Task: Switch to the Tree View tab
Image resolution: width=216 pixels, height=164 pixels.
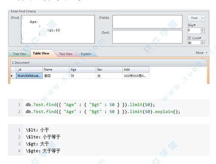Action: 19,54
